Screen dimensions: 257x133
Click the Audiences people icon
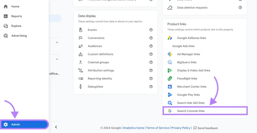[81, 46]
